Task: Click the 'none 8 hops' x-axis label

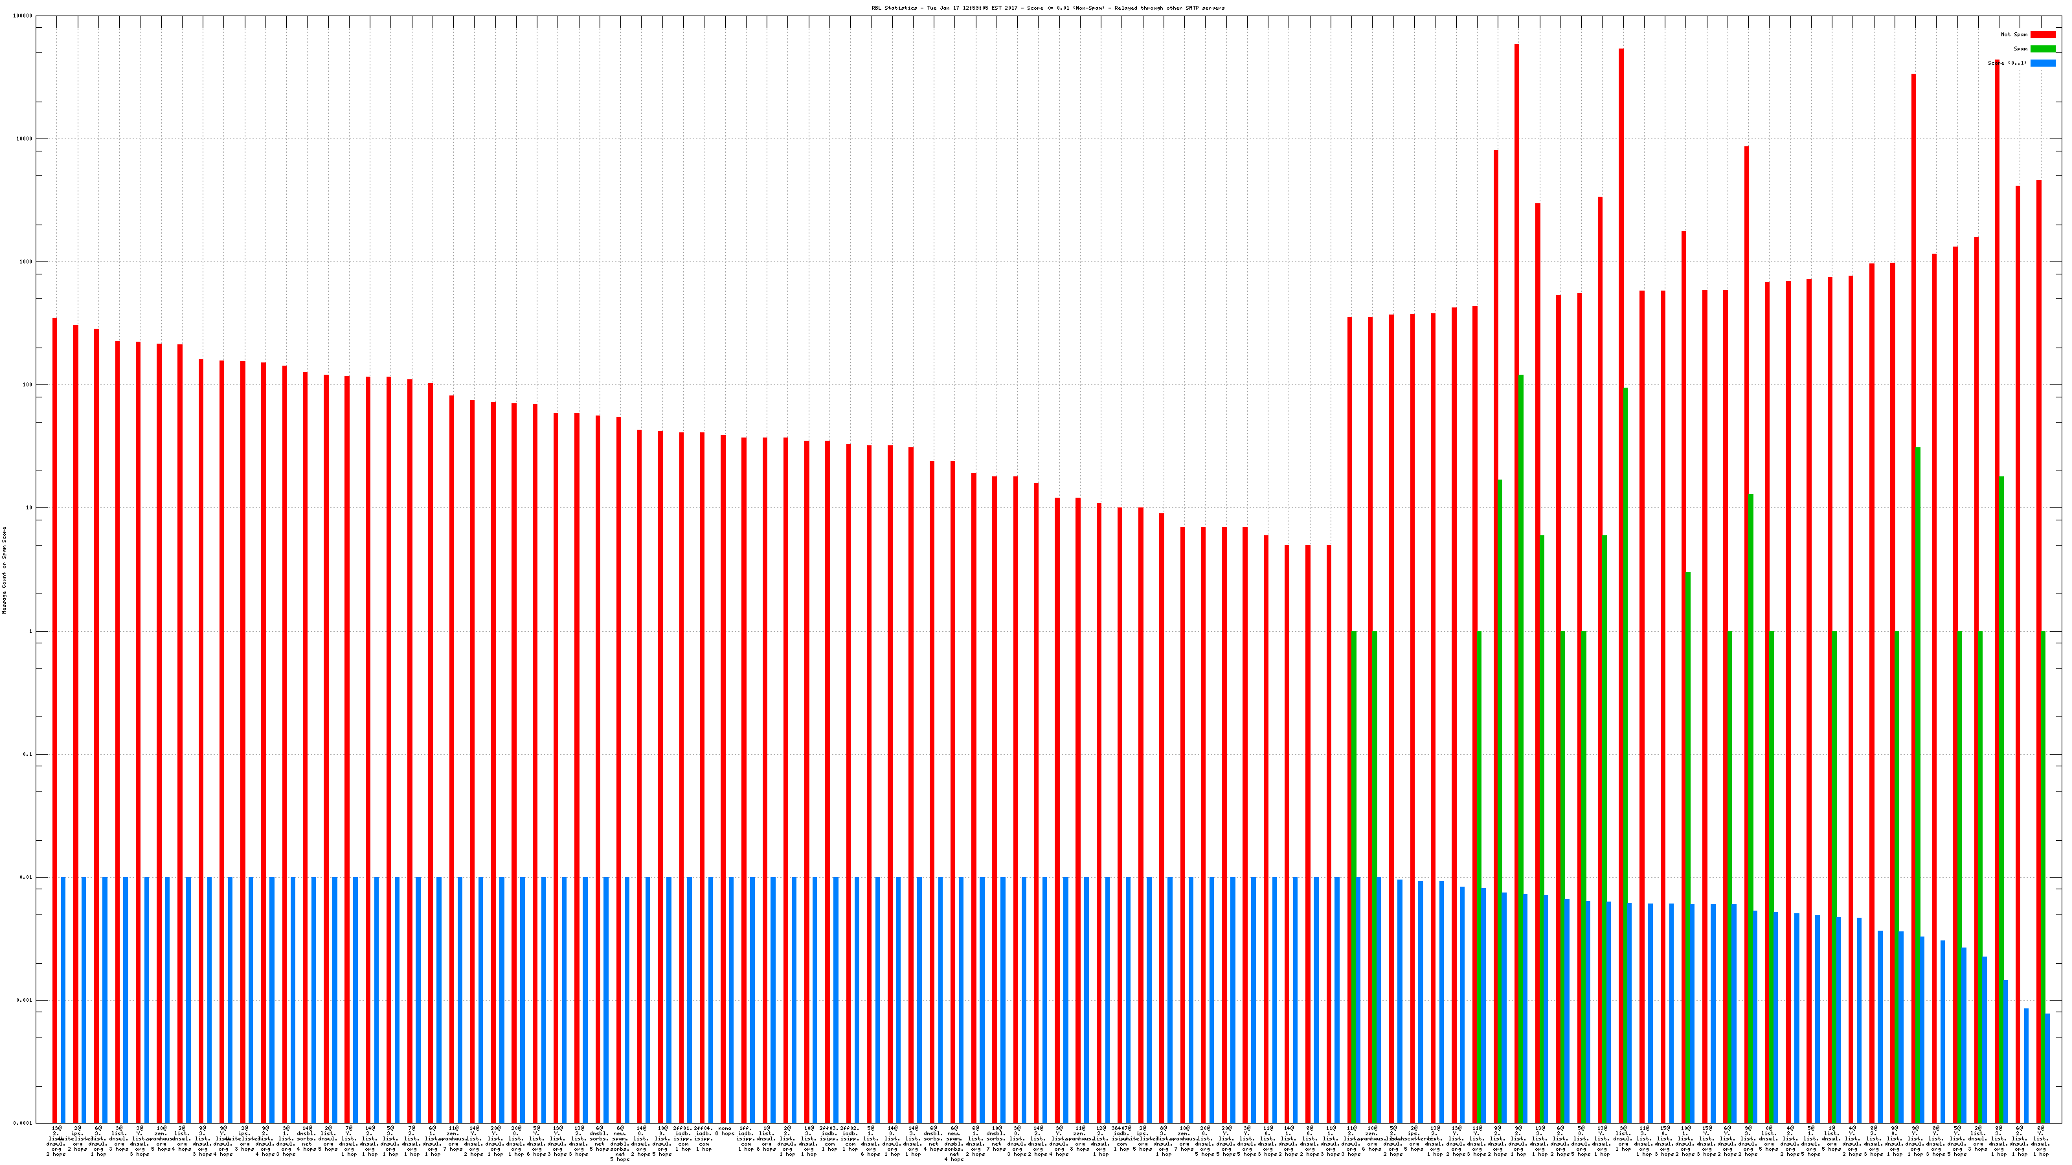Action: tap(725, 1131)
